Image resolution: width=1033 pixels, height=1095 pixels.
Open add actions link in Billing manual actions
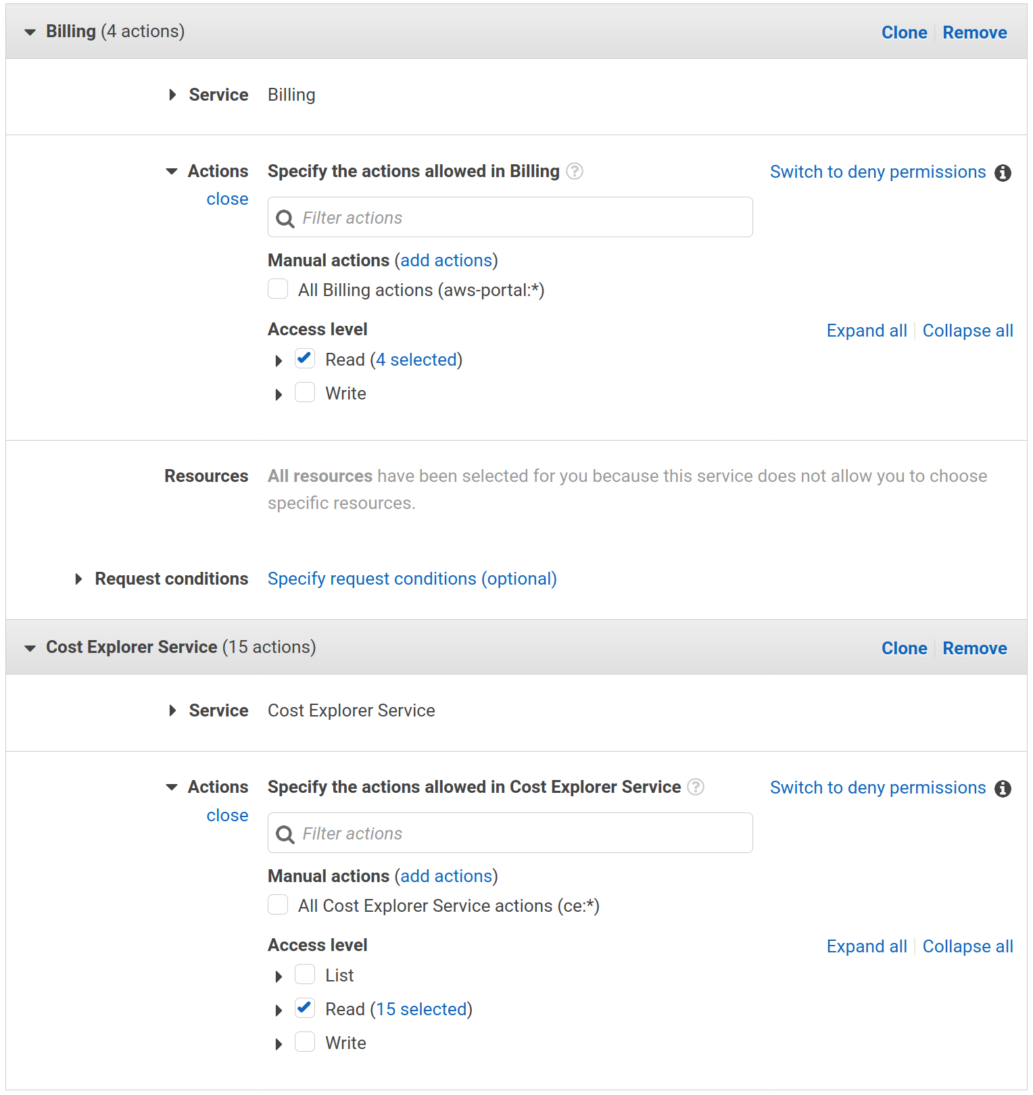(x=446, y=261)
